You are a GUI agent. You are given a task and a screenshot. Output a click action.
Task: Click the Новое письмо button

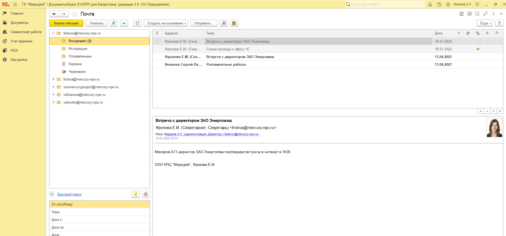(66, 23)
